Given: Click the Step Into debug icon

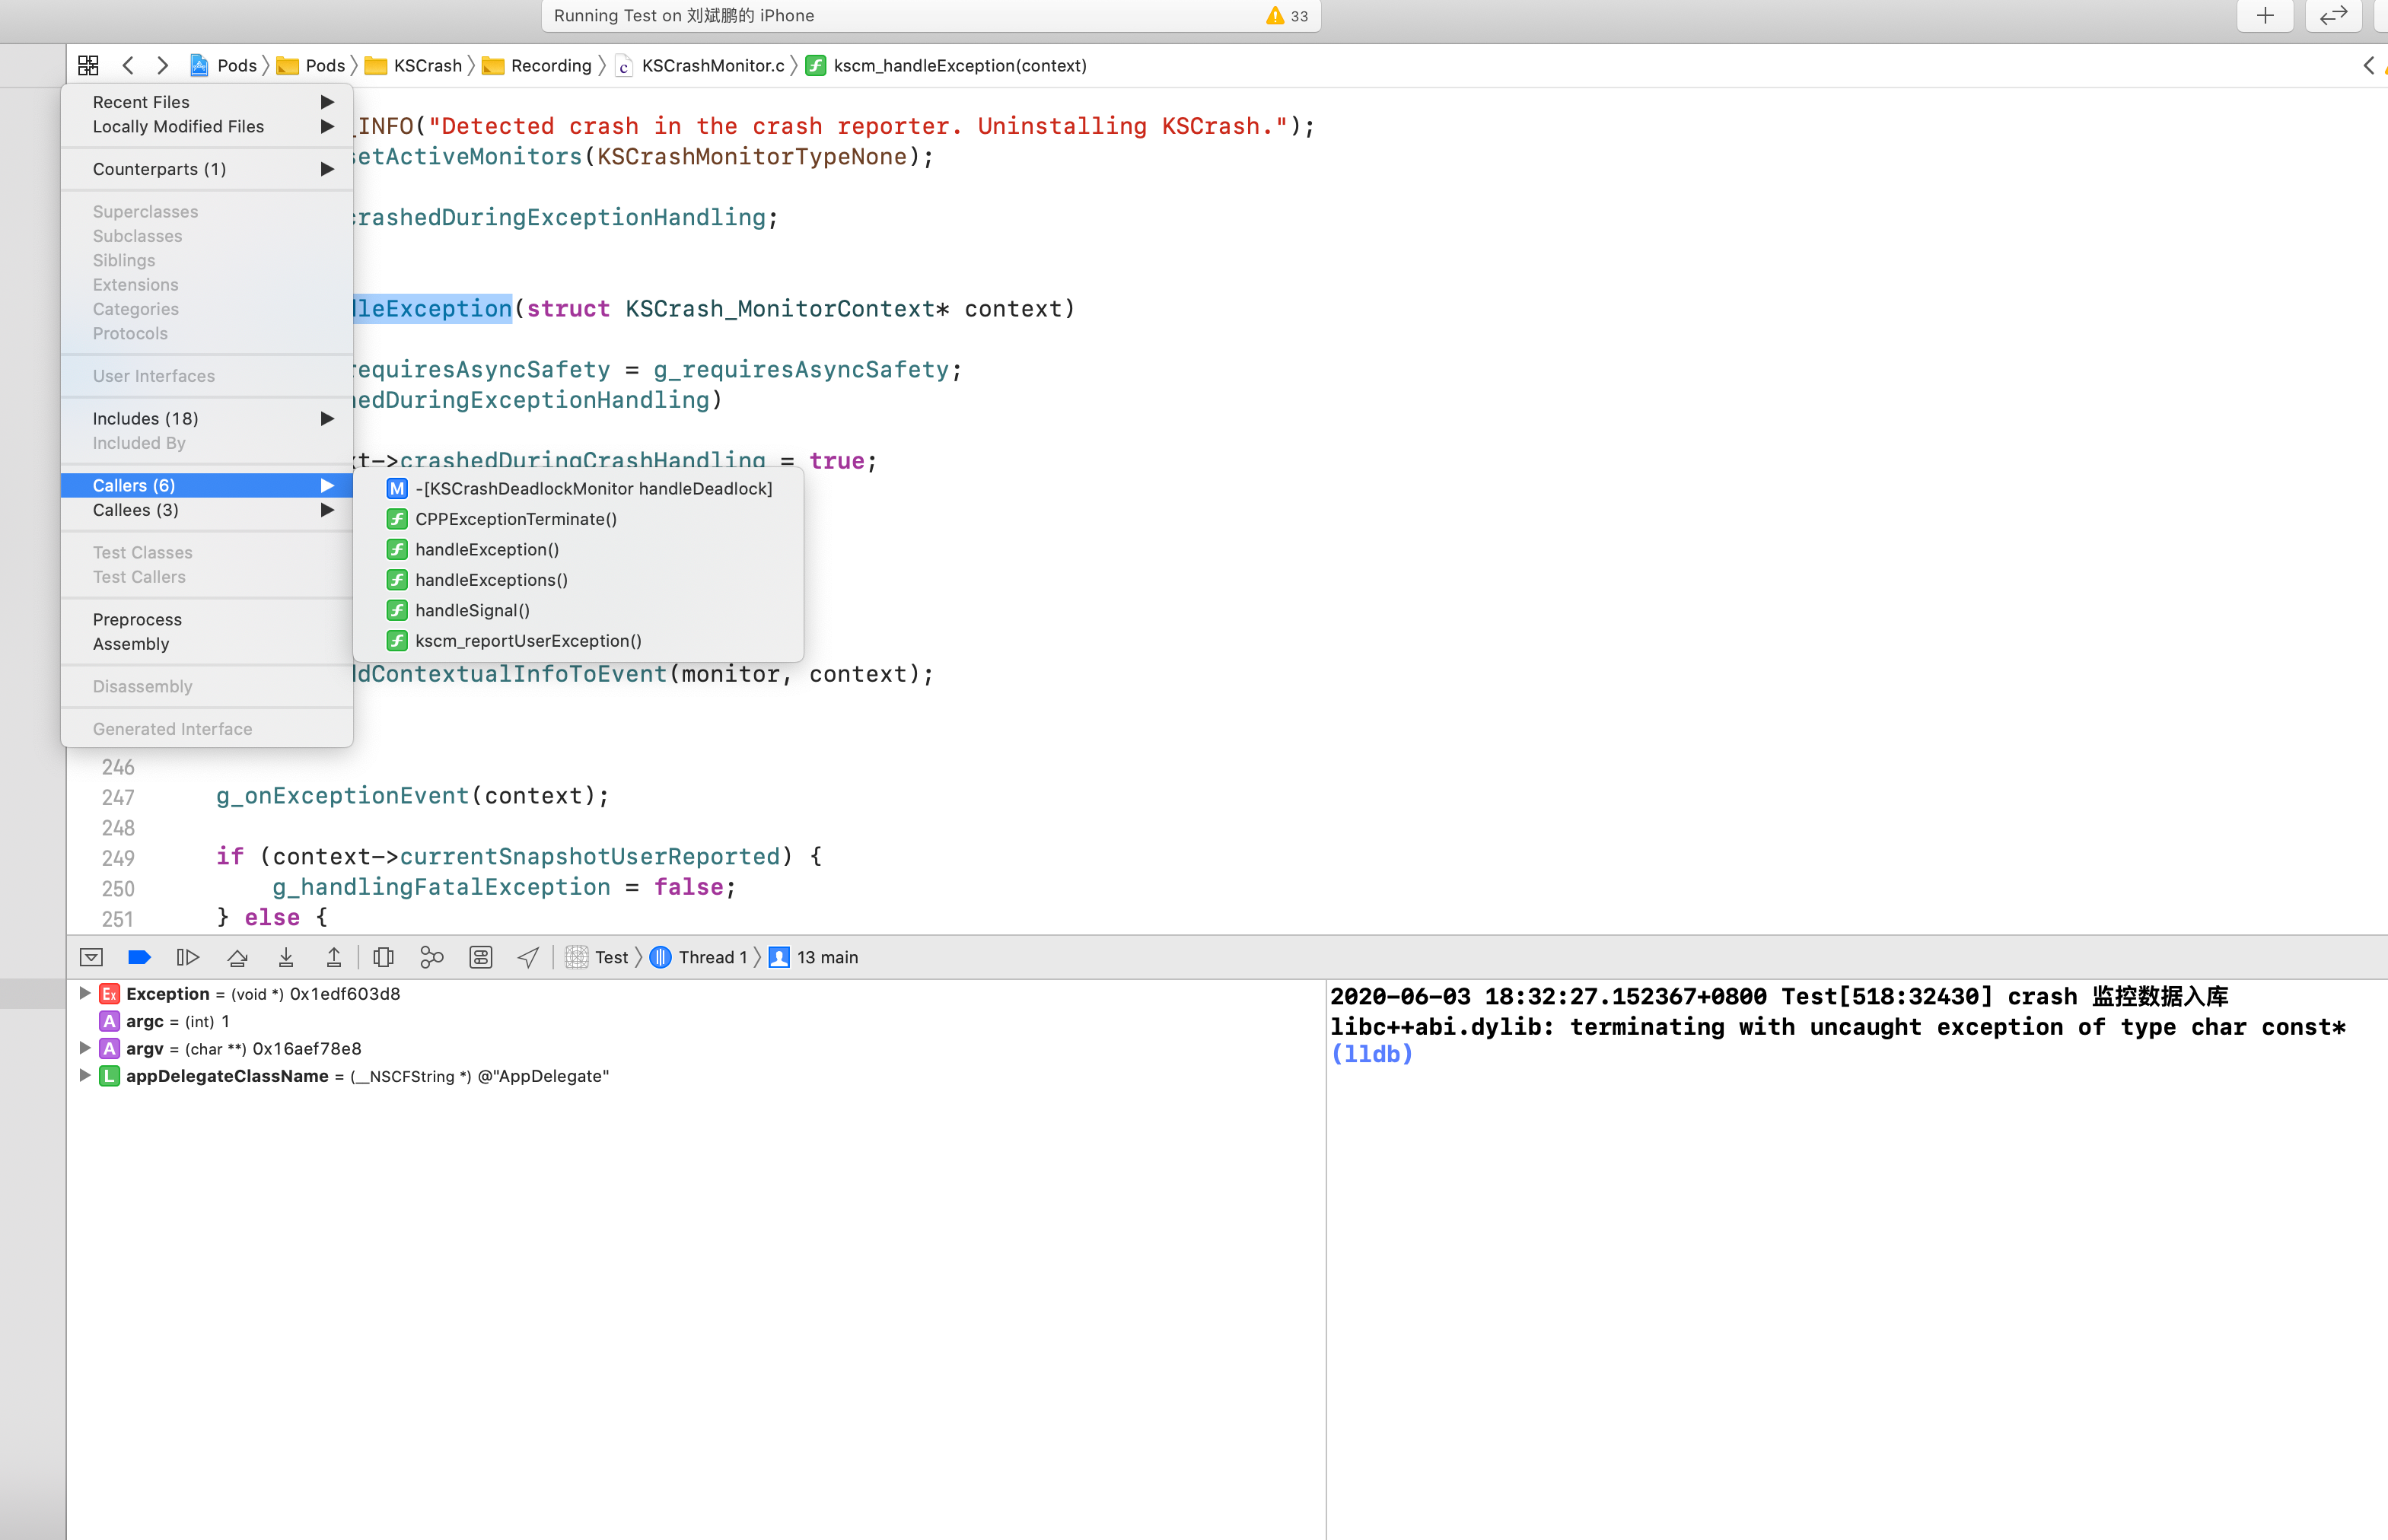Looking at the screenshot, I should (x=286, y=957).
